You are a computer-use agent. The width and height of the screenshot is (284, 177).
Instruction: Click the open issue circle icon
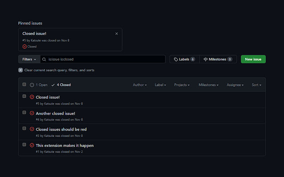tap(32, 85)
